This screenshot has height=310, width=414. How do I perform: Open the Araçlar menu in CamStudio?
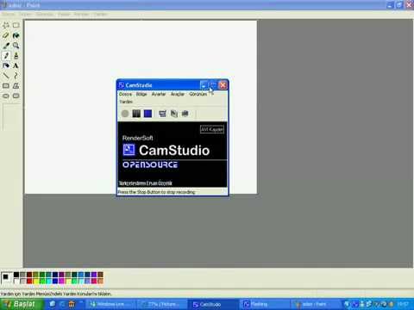point(178,94)
